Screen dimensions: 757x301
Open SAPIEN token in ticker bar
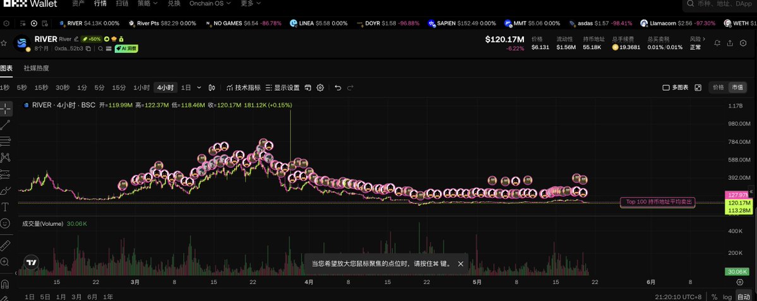pyautogui.click(x=462, y=23)
